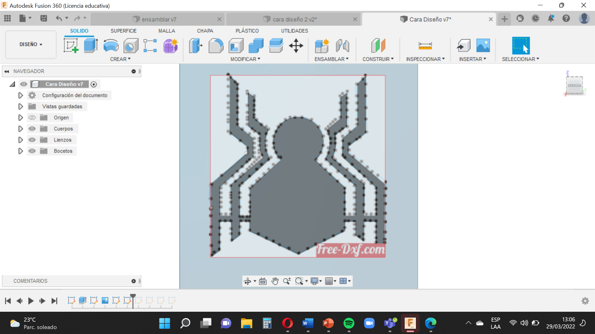Jump to the timeline end
Image resolution: width=595 pixels, height=334 pixels.
[x=54, y=301]
